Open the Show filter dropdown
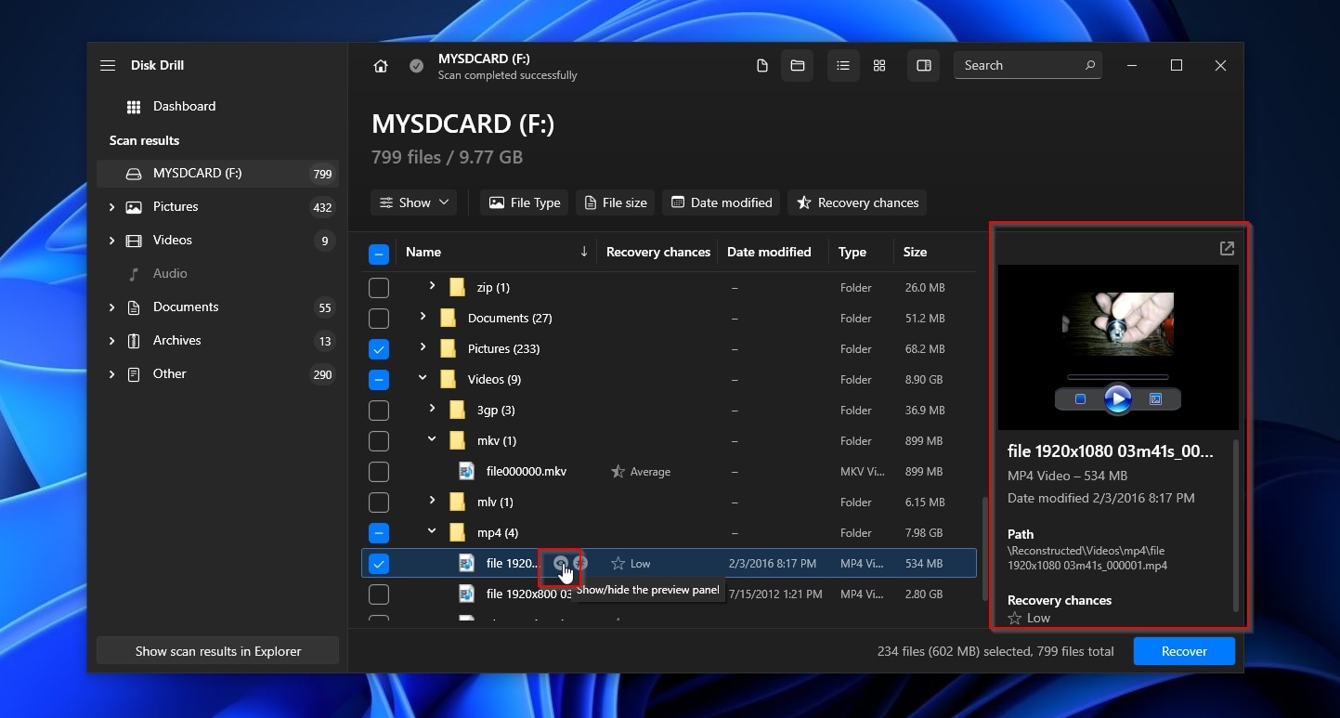Image resolution: width=1340 pixels, height=718 pixels. click(x=413, y=202)
